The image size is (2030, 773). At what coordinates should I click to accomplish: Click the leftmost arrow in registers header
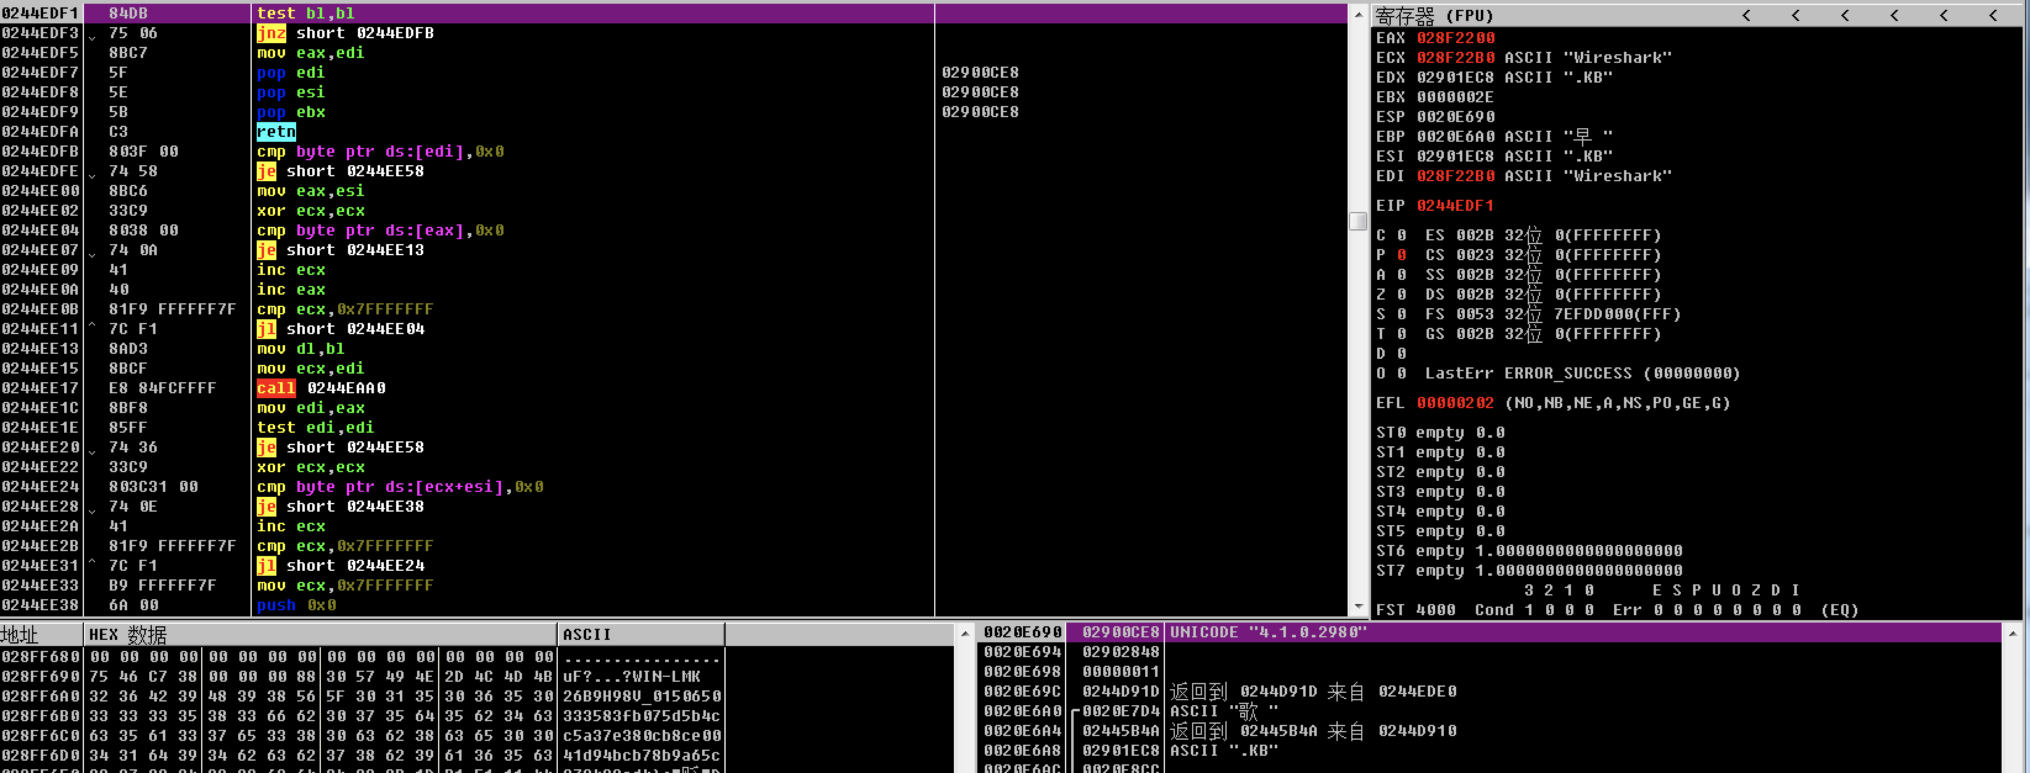pos(1746,15)
